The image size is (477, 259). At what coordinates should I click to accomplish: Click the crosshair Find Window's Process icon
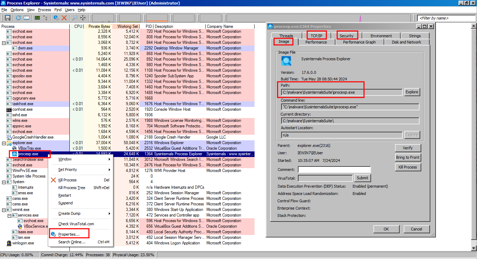(x=83, y=18)
